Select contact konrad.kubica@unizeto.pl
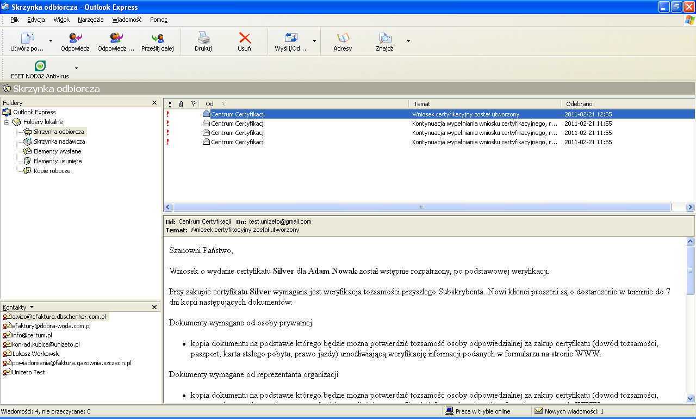696x419 pixels. pos(46,344)
